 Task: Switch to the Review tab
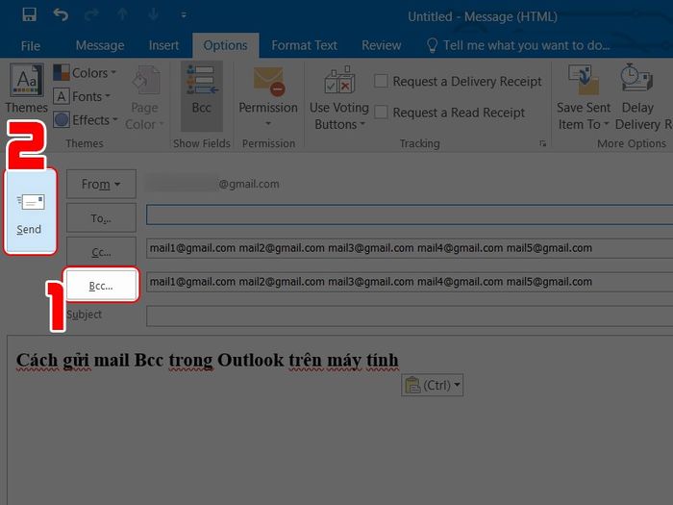coord(381,45)
